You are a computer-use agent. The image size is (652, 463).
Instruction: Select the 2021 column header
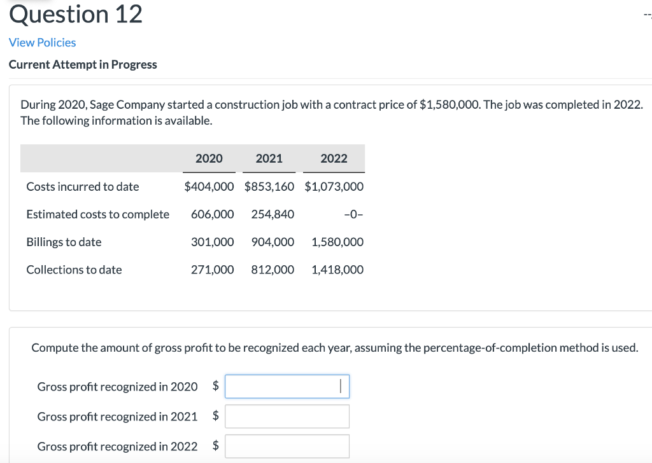pos(269,158)
